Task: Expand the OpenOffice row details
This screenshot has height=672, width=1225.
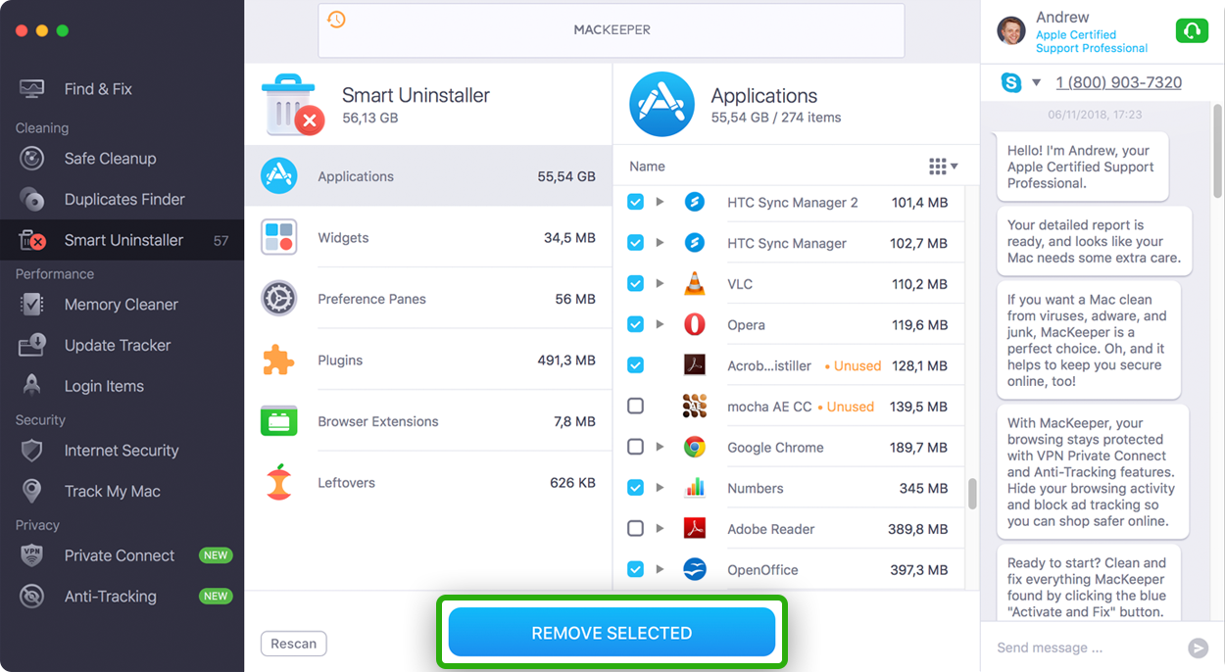Action: [660, 569]
